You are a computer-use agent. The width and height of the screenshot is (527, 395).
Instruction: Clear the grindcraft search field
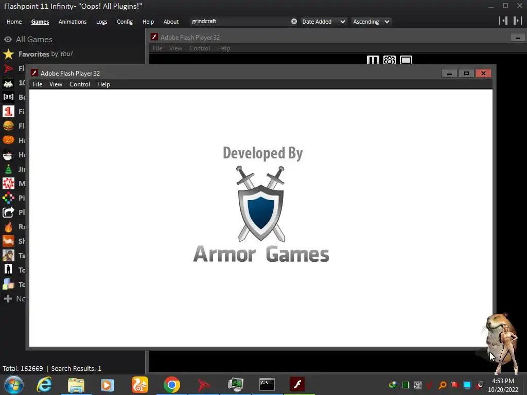pos(294,22)
